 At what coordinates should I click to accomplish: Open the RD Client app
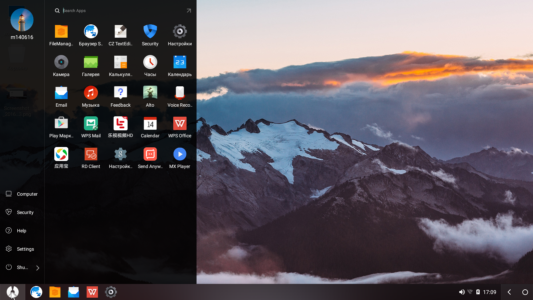coord(91,154)
